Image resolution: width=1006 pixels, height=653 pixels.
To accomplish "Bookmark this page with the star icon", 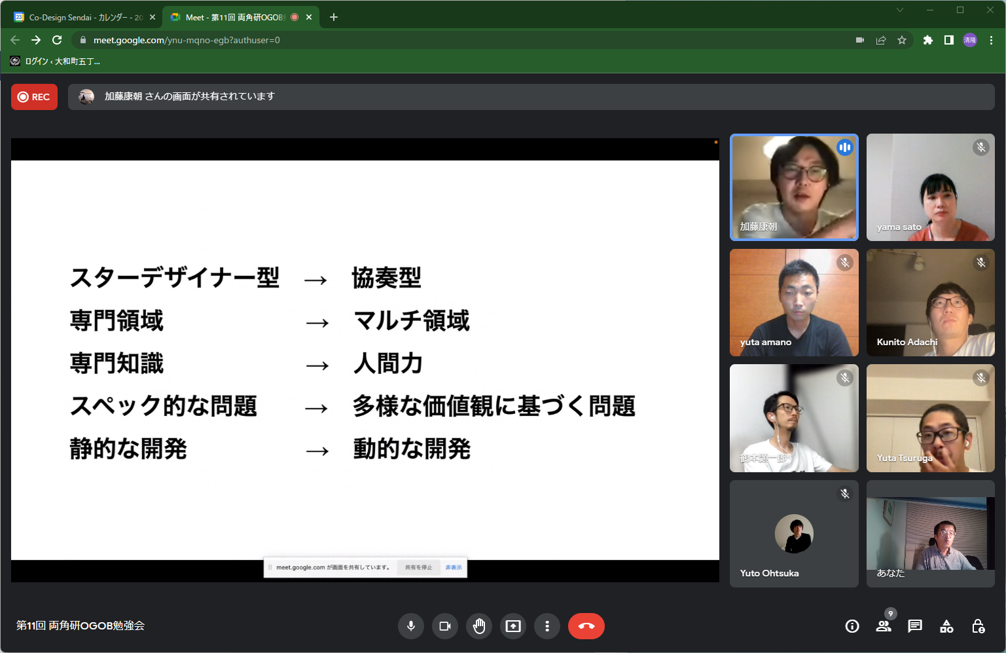I will pyautogui.click(x=902, y=40).
